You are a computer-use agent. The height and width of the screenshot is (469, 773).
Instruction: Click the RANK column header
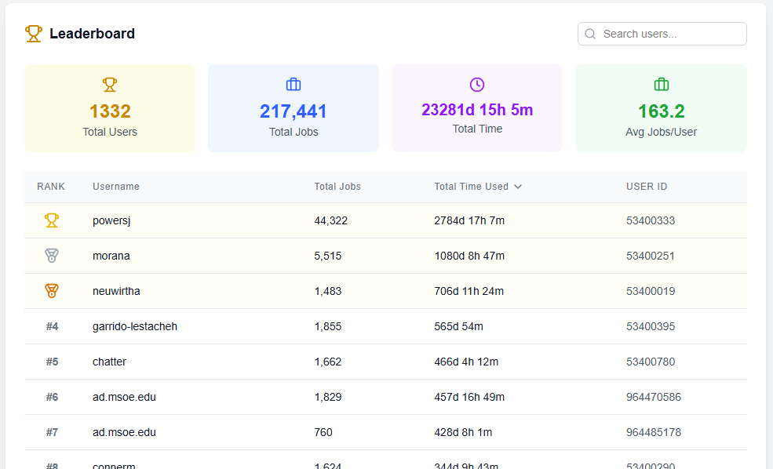point(51,187)
